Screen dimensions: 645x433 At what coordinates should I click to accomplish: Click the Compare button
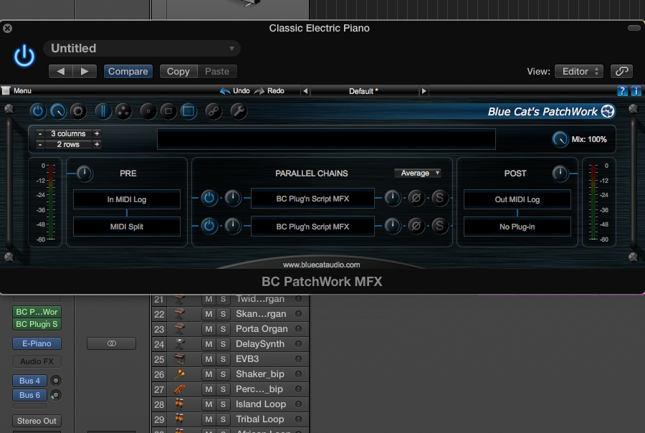(128, 71)
